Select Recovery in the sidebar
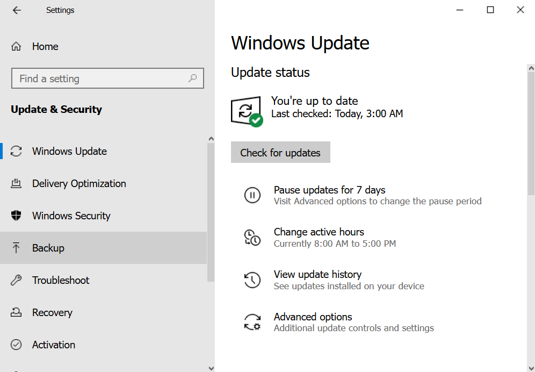The image size is (535, 372). click(x=52, y=312)
